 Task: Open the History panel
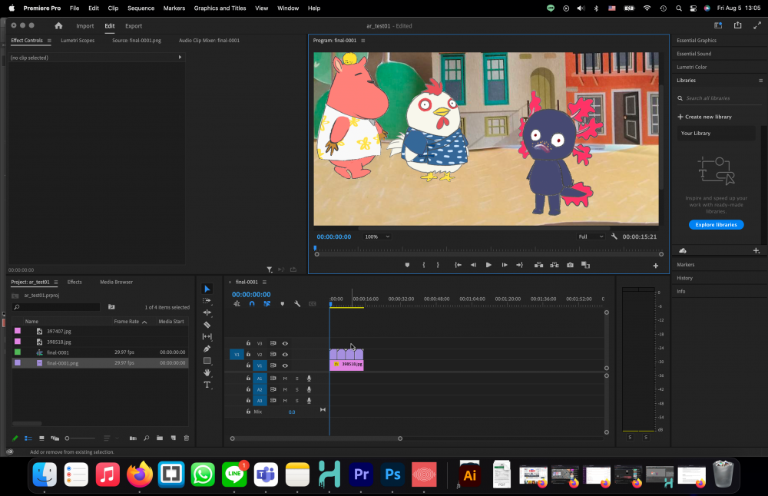[684, 278]
